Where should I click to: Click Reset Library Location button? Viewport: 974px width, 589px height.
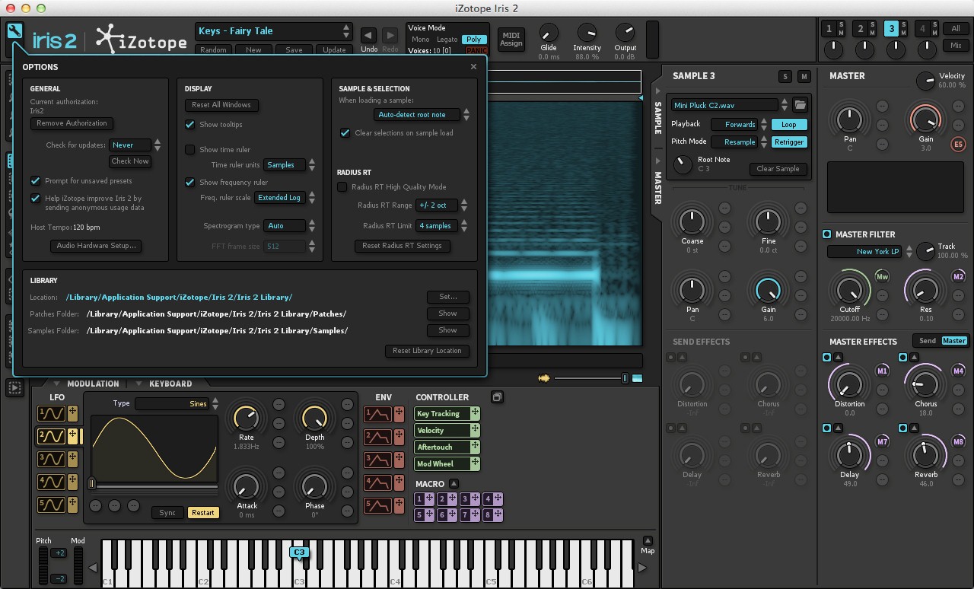click(427, 351)
